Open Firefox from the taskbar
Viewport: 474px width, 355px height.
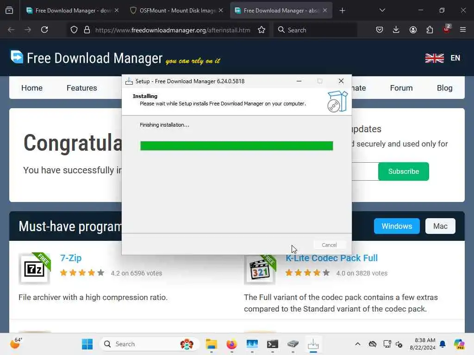pos(232,344)
